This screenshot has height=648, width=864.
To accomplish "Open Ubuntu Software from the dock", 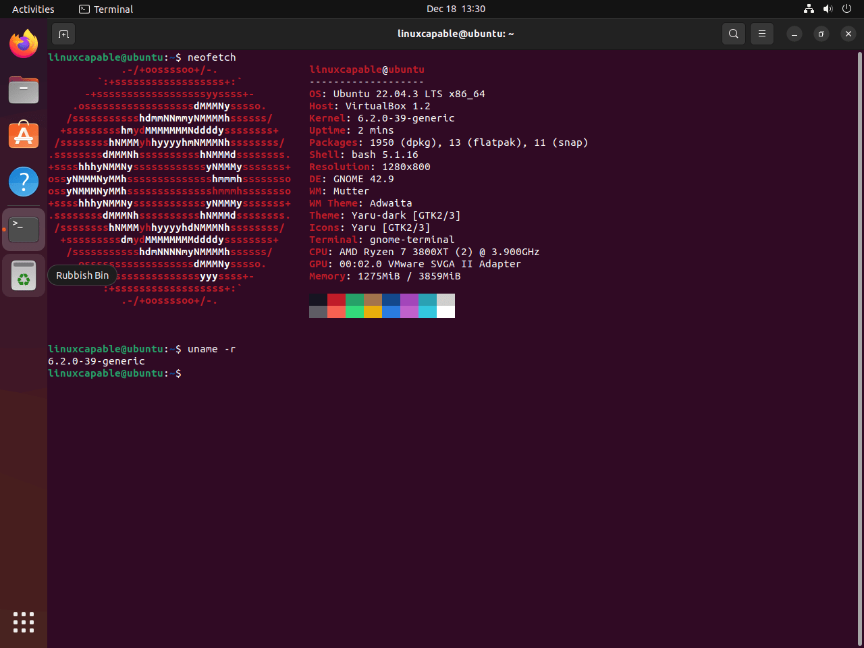I will click(24, 135).
